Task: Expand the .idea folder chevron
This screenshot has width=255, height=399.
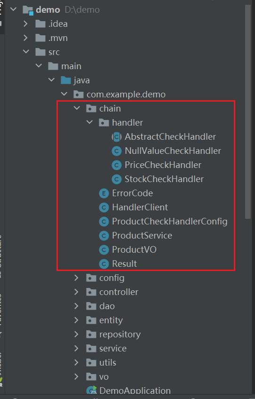Action: [x=25, y=24]
